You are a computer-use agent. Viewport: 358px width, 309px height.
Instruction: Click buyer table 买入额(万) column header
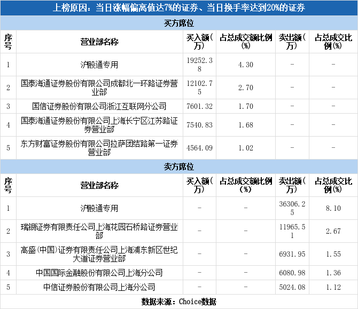[x=199, y=42]
